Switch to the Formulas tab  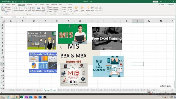30,5
